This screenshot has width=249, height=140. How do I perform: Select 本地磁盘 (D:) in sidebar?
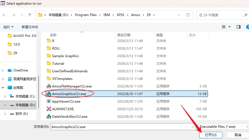coord(22,105)
